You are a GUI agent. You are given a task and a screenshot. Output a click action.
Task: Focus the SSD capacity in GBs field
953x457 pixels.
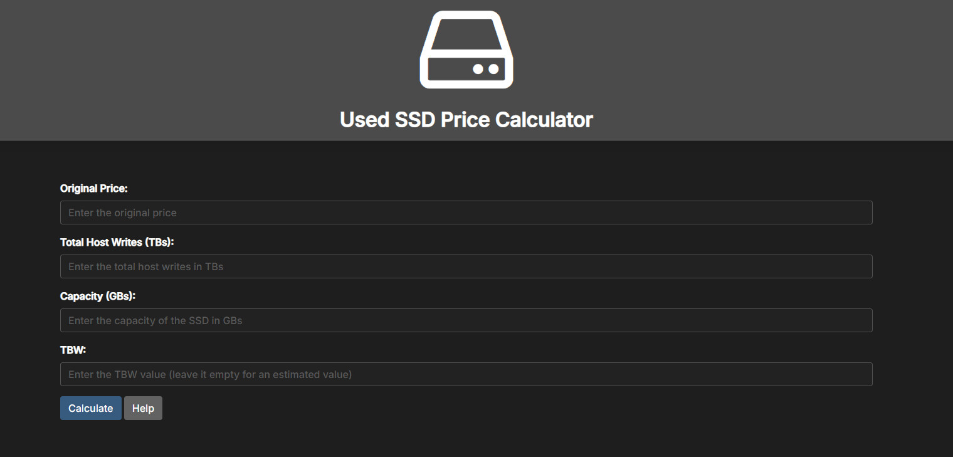[466, 320]
